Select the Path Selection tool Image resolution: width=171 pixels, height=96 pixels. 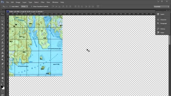[2, 71]
